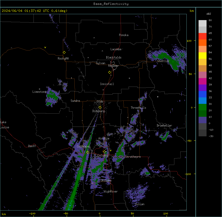222x217 pixels.
Task: Click the Blackfalds city label
Action: coord(114,57)
